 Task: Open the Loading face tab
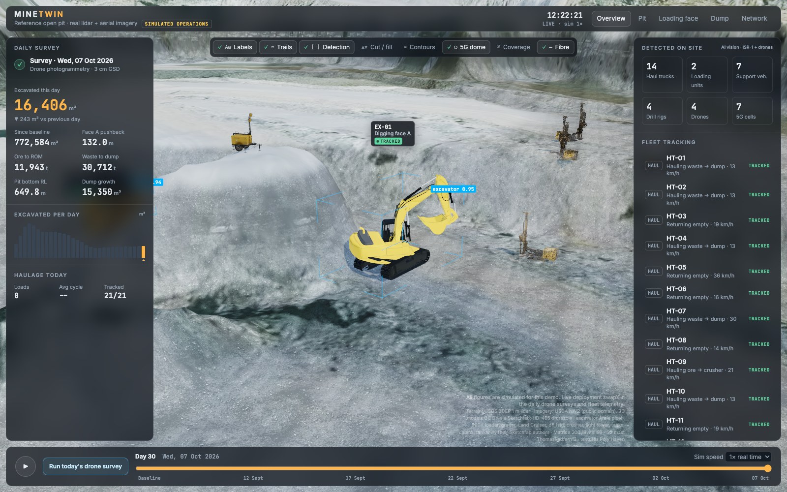tap(678, 19)
